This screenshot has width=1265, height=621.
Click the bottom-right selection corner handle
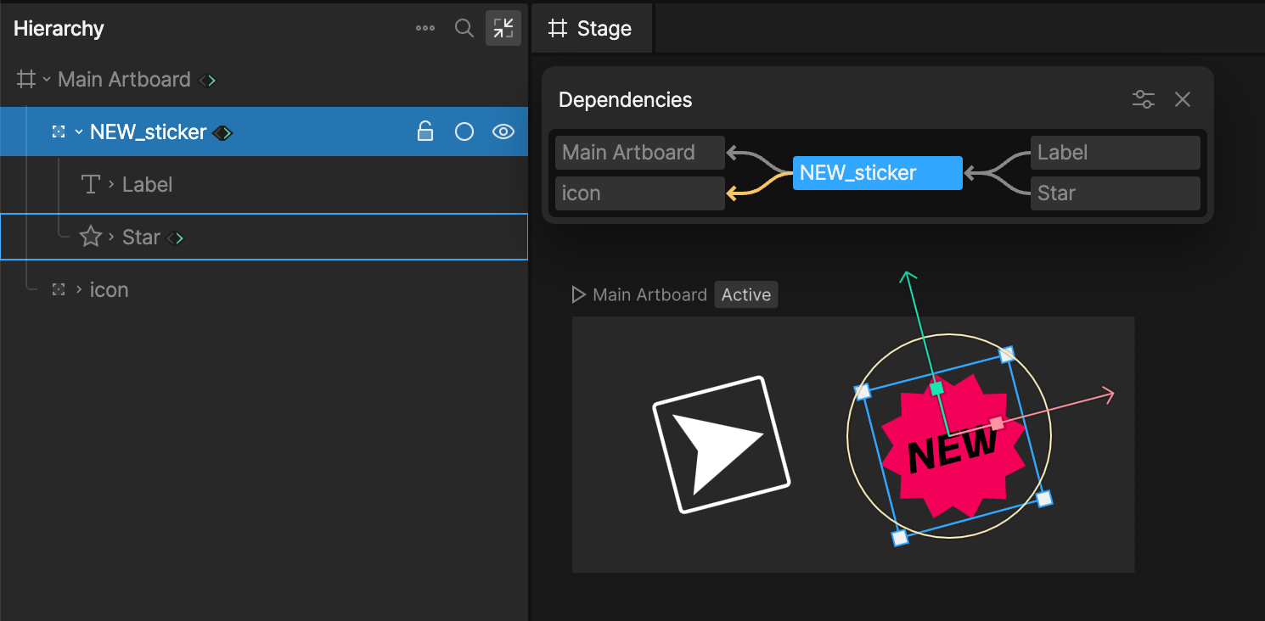pos(1045,498)
